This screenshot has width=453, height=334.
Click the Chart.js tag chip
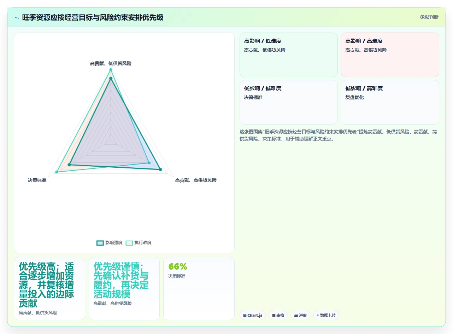pos(253,315)
